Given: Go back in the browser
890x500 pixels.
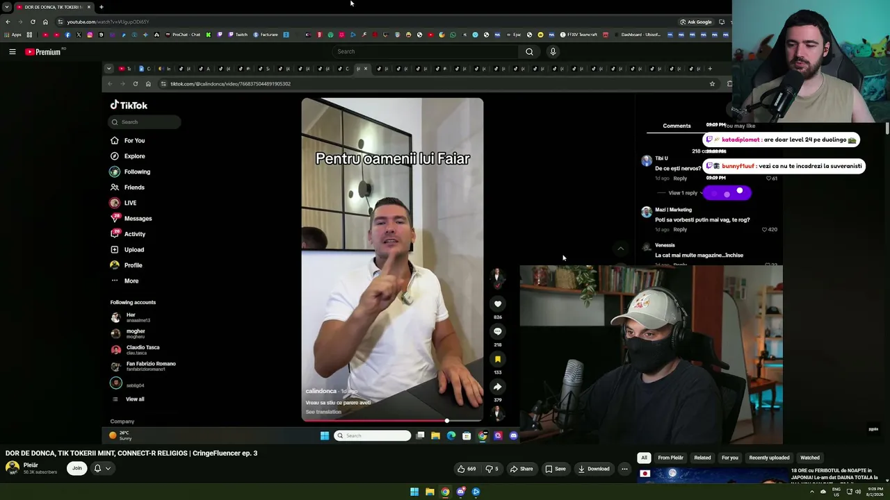Looking at the screenshot, I should 8,22.
